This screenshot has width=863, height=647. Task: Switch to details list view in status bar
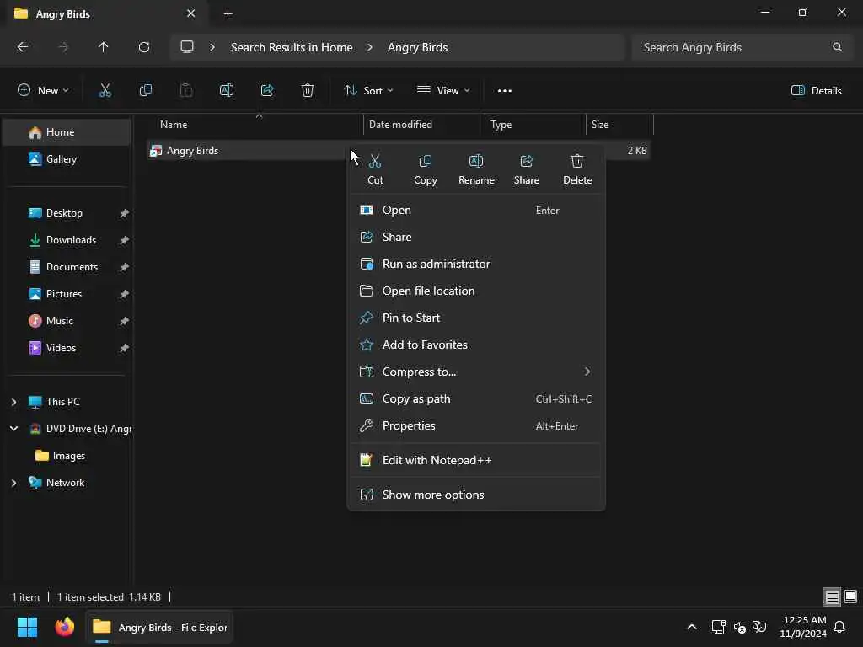[x=832, y=596]
